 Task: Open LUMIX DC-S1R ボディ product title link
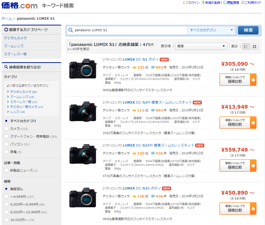[x=142, y=188]
